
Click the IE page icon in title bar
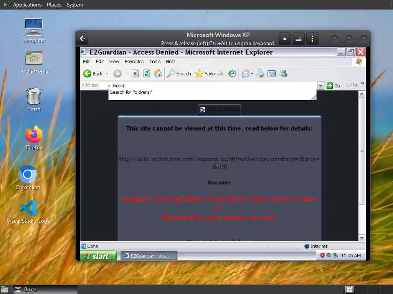pos(83,52)
